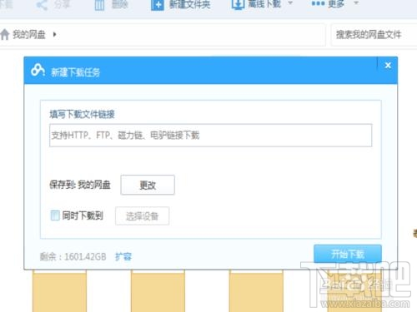Viewport: 417px width, 312px height.
Task: Expand the 更多 dropdown arrow
Action: [x=356, y=3]
